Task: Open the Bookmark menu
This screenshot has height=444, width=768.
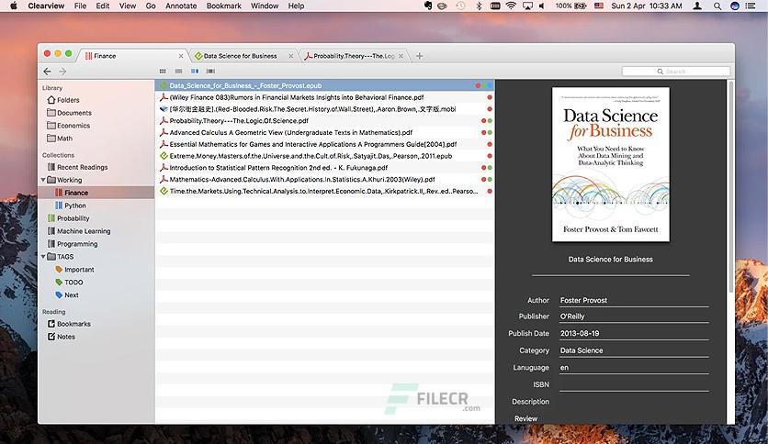Action: [x=224, y=6]
